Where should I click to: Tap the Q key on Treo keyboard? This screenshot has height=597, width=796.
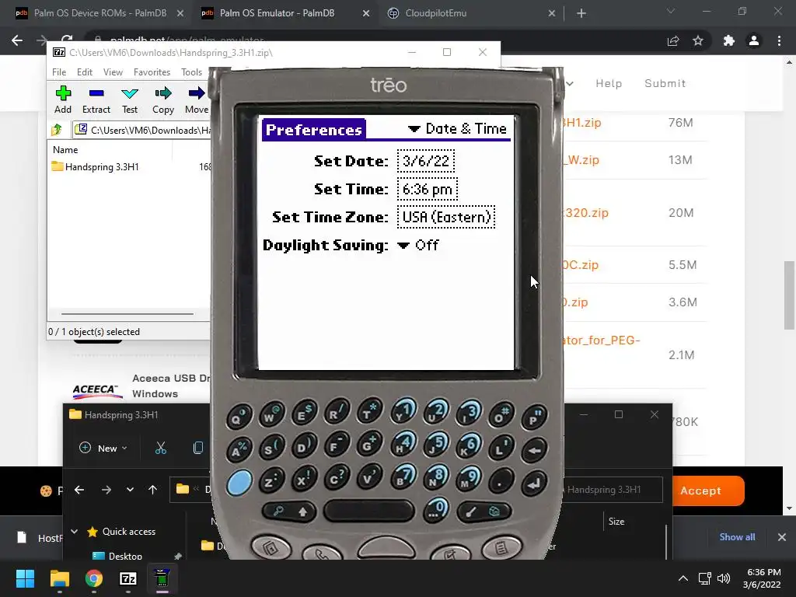239,417
